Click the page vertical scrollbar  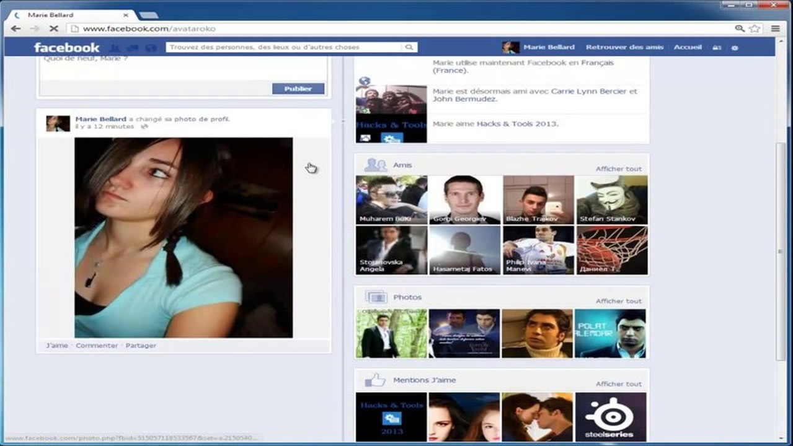point(781,251)
